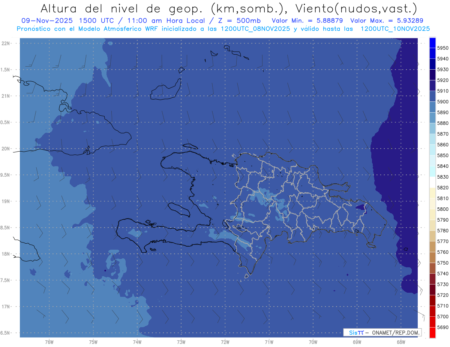The height and width of the screenshot is (347, 450).
Task: Click the 19N latitude axis label
Action: click(5, 201)
